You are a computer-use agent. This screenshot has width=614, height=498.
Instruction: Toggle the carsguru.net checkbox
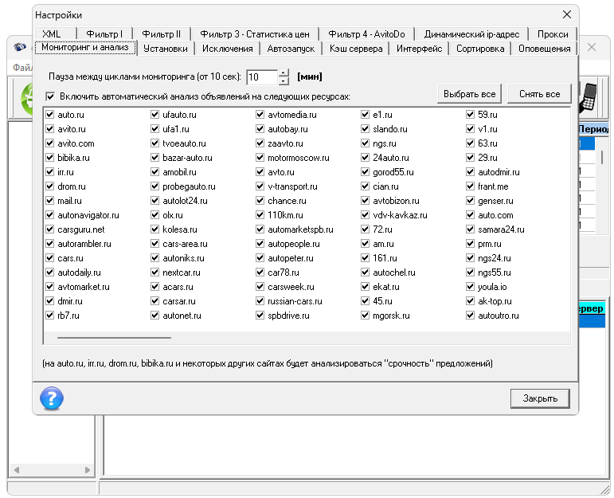[x=49, y=229]
